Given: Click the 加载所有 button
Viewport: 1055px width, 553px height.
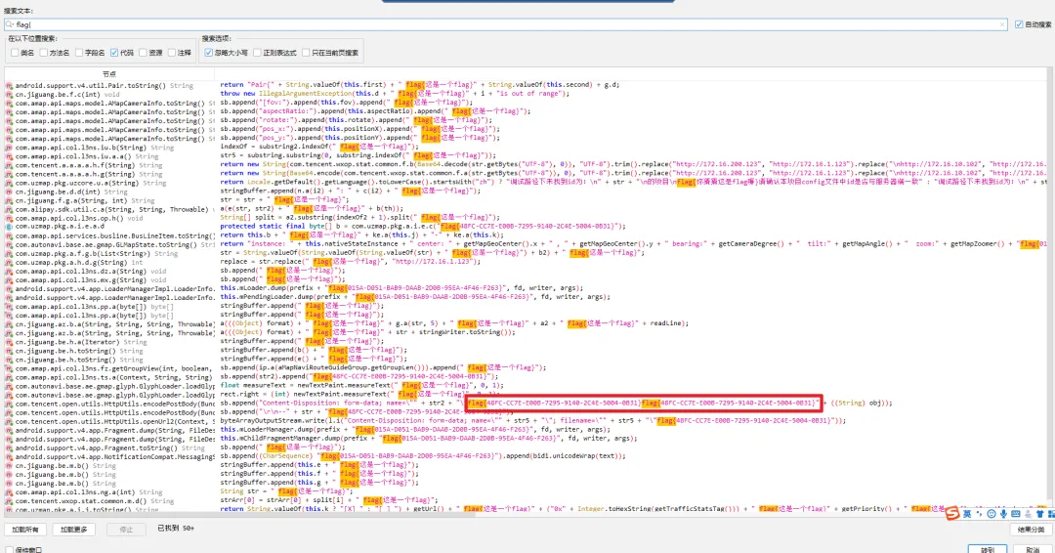Looking at the screenshot, I should [x=24, y=530].
